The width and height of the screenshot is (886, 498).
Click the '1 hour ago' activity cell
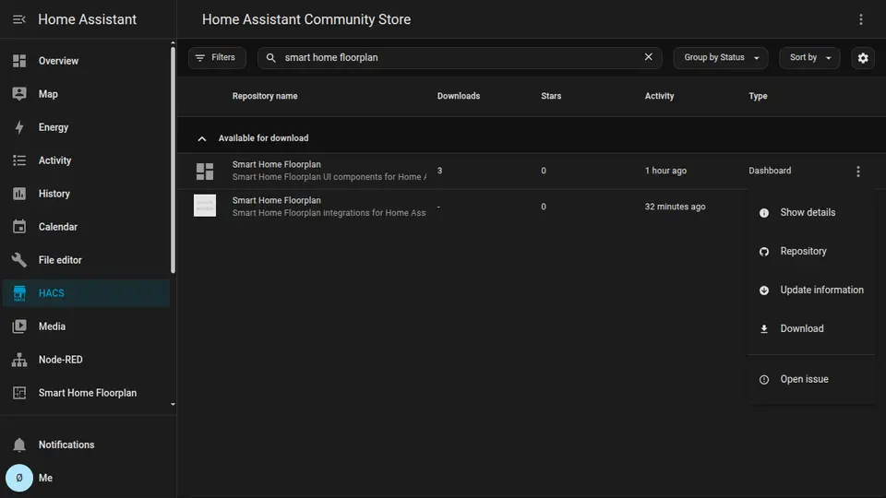(665, 171)
